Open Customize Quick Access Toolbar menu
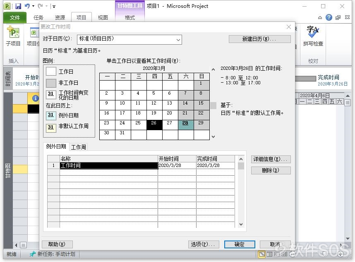Viewport: 355px width, 262px height. 54,6
